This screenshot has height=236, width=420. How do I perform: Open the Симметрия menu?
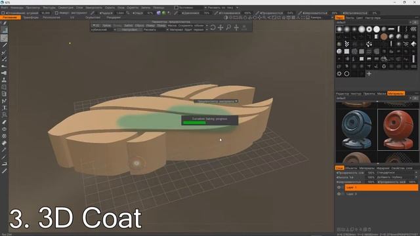(66, 8)
